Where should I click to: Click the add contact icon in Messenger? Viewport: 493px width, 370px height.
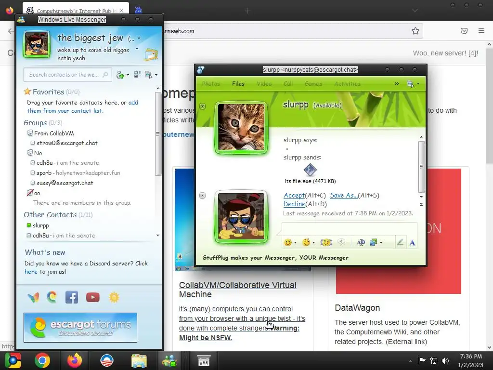pos(120,75)
